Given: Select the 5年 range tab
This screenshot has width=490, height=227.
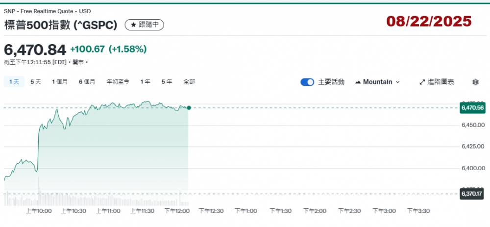Looking at the screenshot, I should 167,82.
